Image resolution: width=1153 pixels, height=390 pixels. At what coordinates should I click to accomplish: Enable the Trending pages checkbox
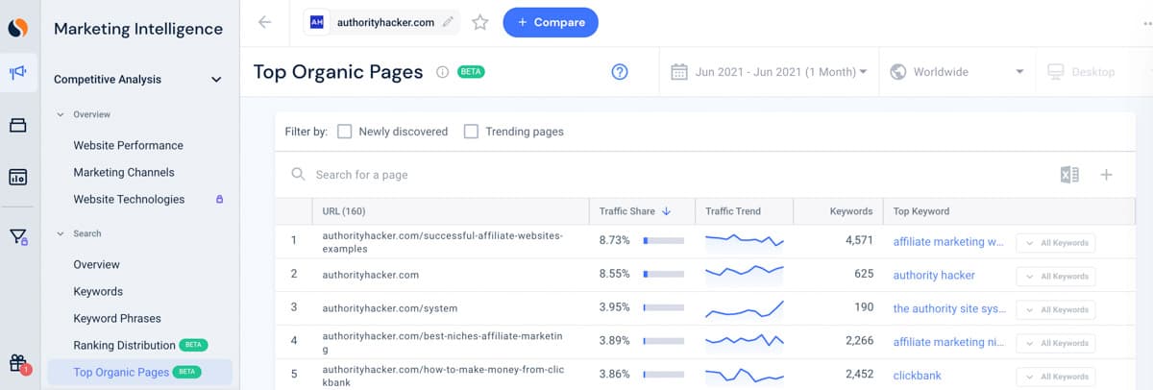pos(471,132)
